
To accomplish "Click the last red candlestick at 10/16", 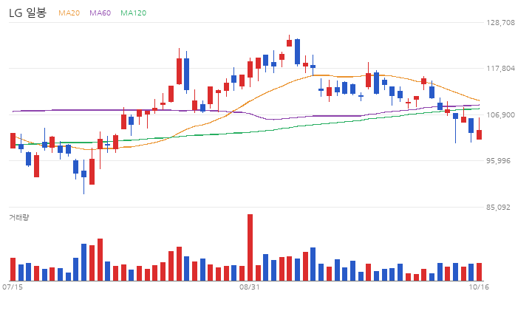I will click(479, 129).
